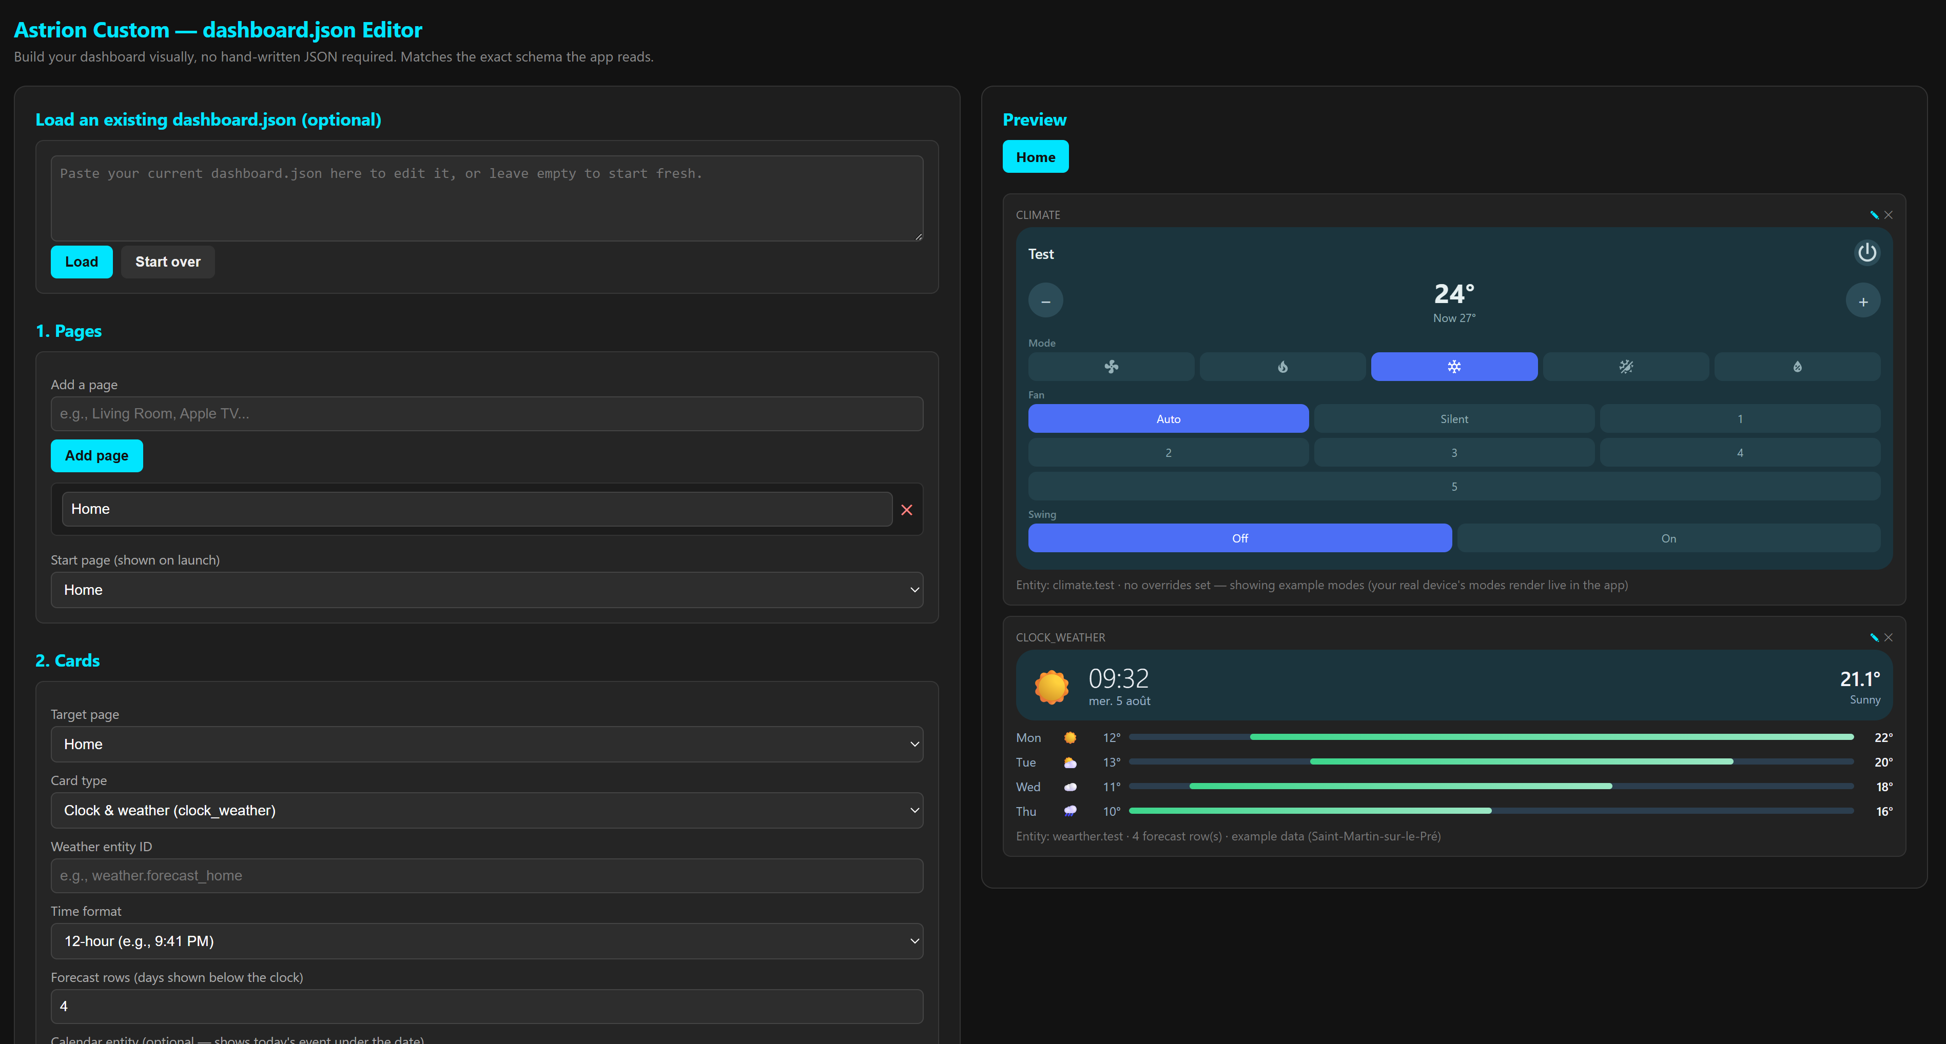Increase temperature with plus button
1946x1044 pixels.
click(1863, 300)
